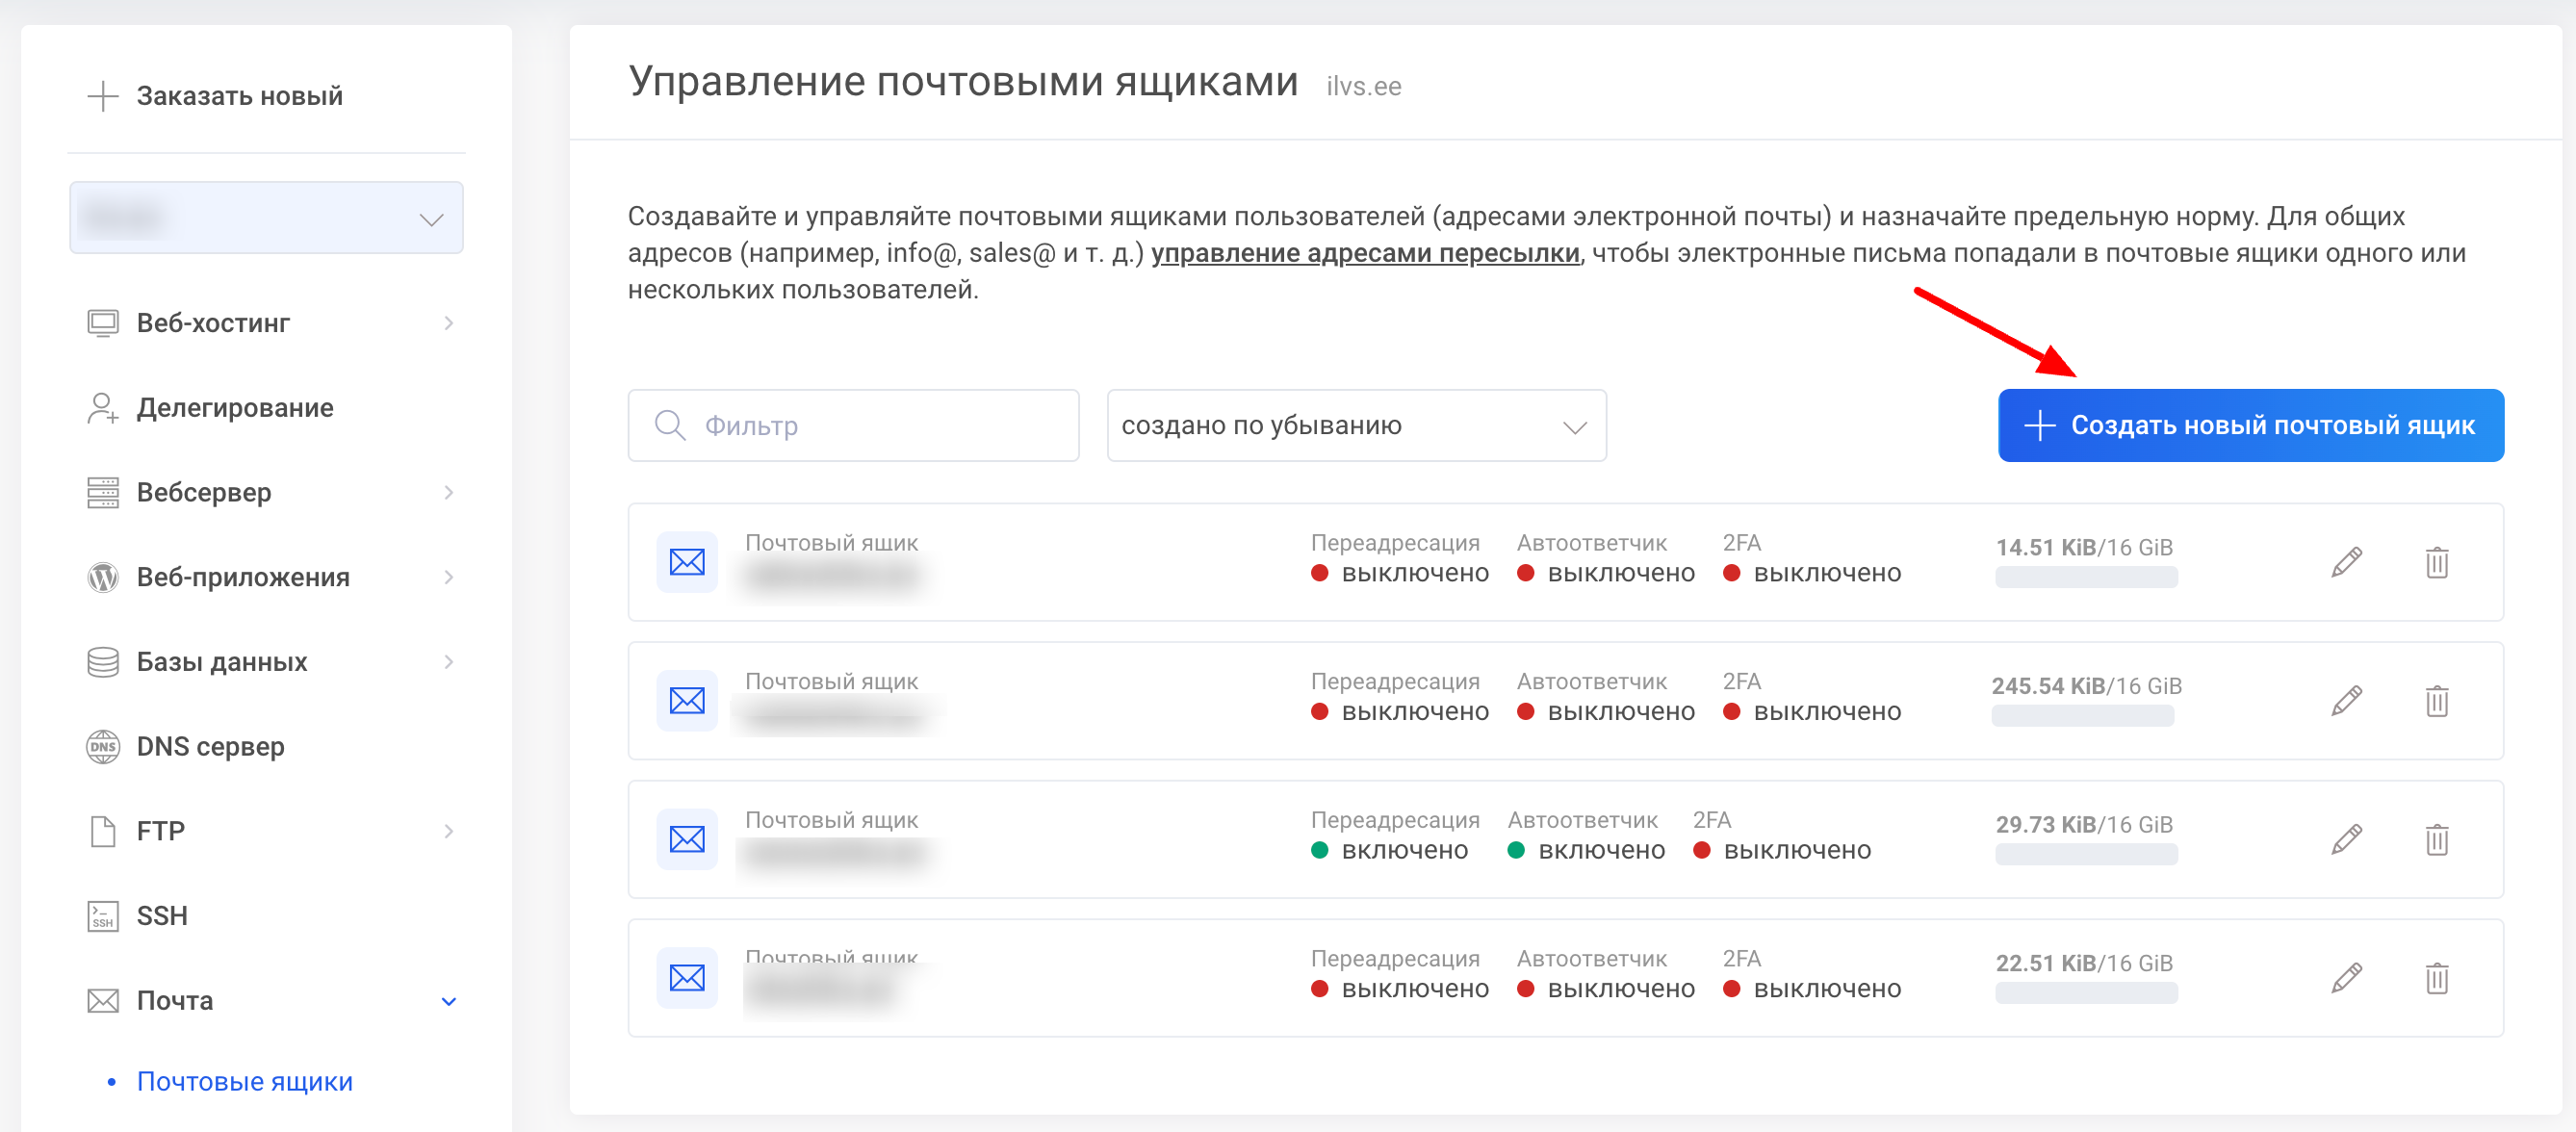Click the pencil edit icon of first mailbox
2576x1132 pixels.
[x=2346, y=562]
